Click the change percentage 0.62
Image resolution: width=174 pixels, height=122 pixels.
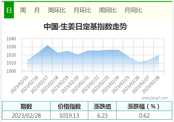pyautogui.click(x=144, y=115)
